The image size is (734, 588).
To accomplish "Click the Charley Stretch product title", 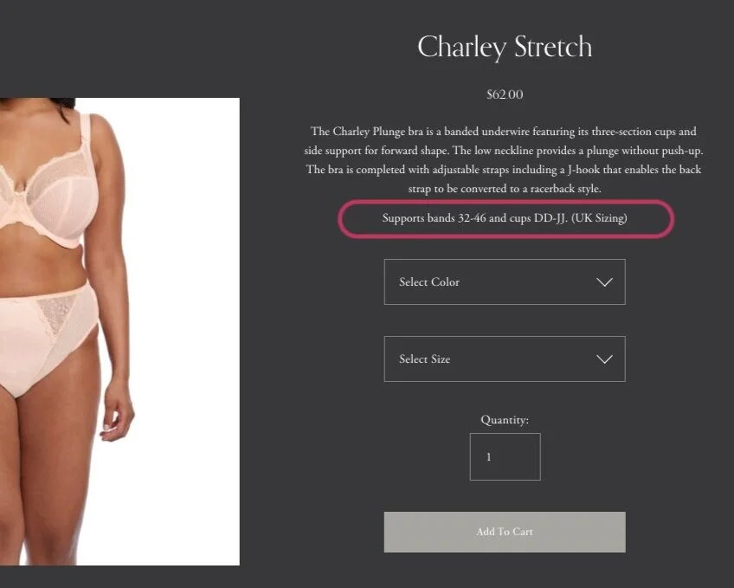I will point(505,48).
